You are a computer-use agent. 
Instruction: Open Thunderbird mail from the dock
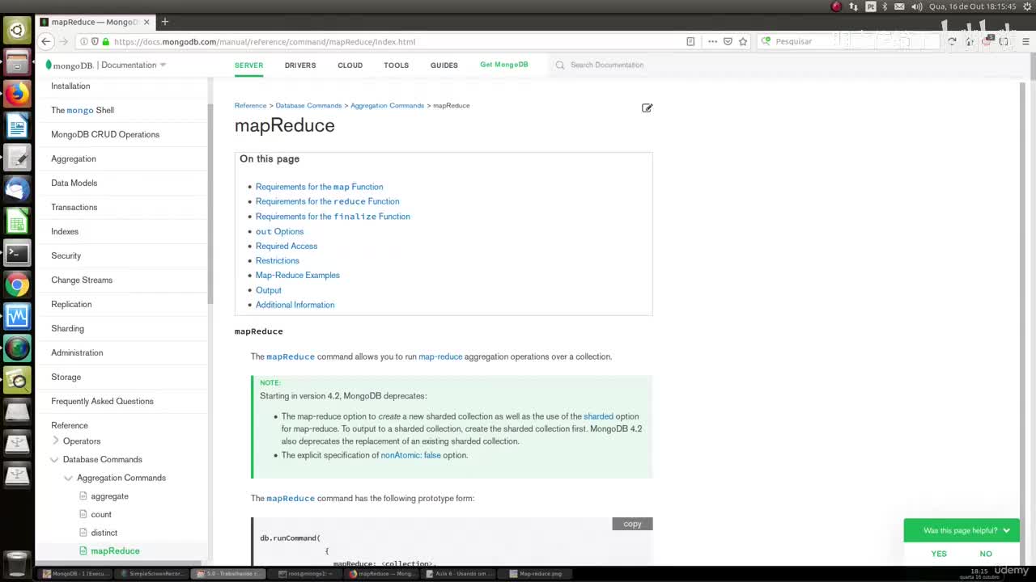pos(17,189)
